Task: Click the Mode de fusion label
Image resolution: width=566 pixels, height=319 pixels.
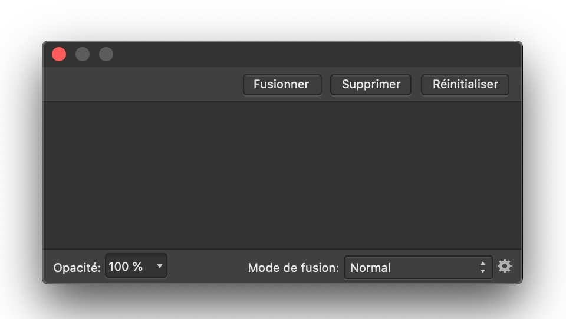Action: click(293, 268)
